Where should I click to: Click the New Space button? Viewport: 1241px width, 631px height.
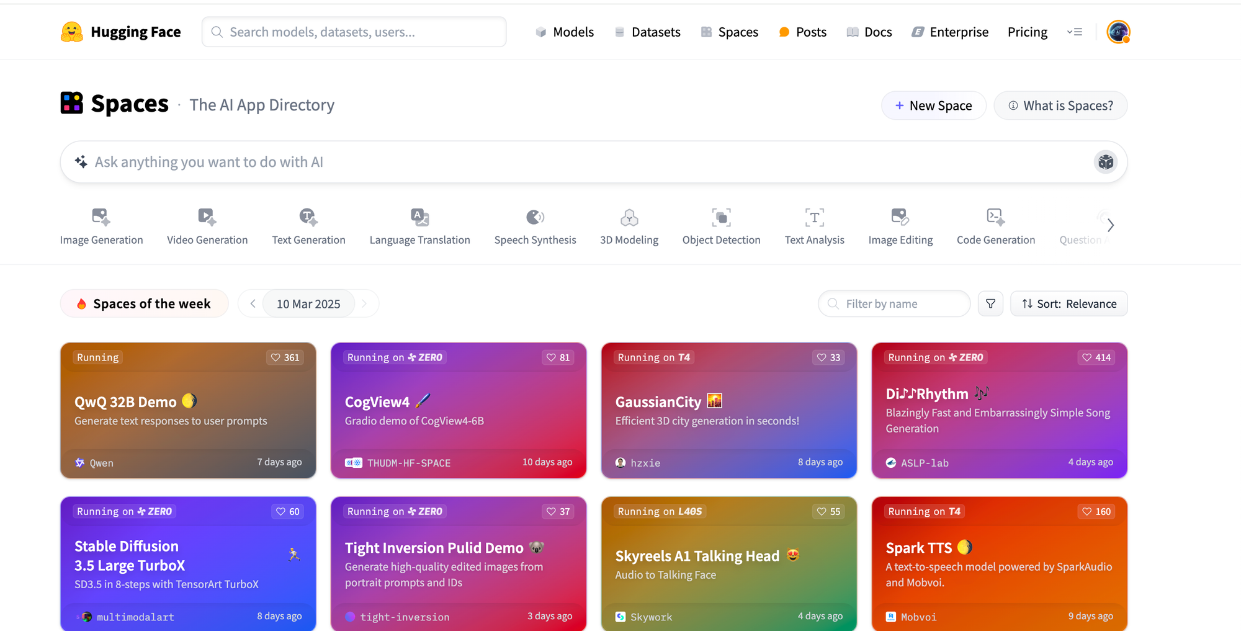[x=933, y=105]
